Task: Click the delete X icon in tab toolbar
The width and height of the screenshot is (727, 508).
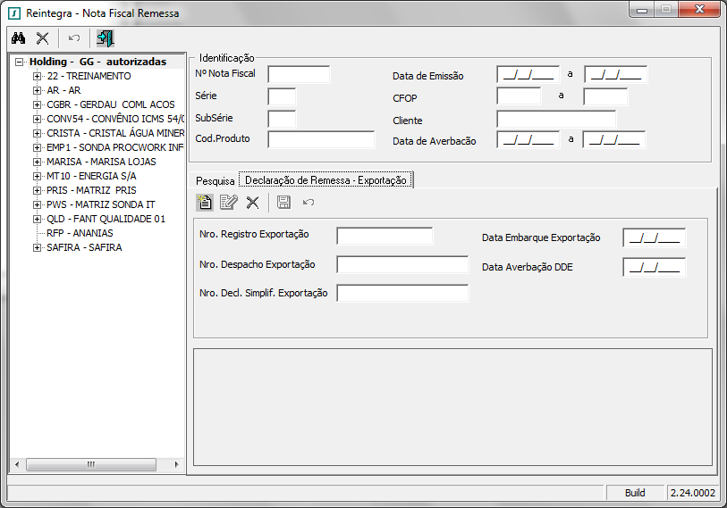Action: pyautogui.click(x=252, y=203)
